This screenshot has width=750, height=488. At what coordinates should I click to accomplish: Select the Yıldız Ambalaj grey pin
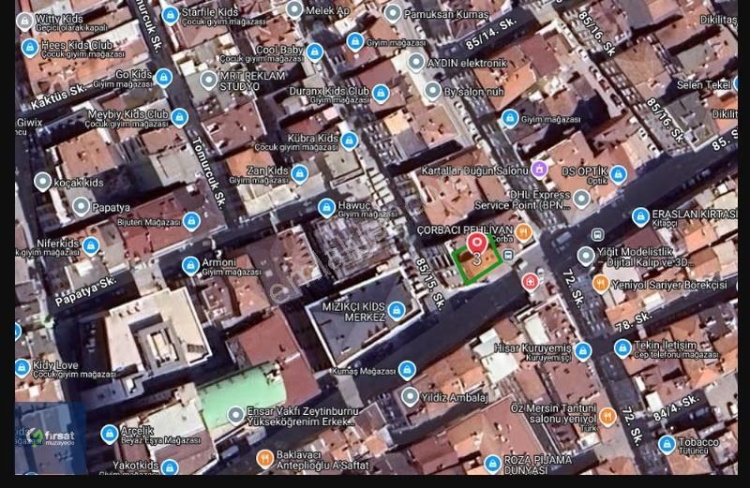[410, 397]
